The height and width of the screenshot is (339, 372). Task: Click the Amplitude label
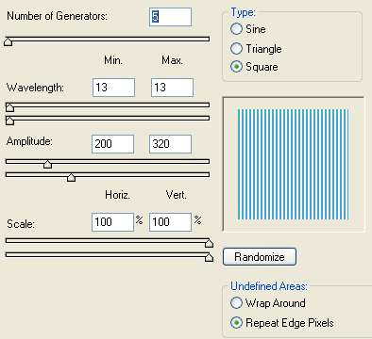(x=29, y=141)
